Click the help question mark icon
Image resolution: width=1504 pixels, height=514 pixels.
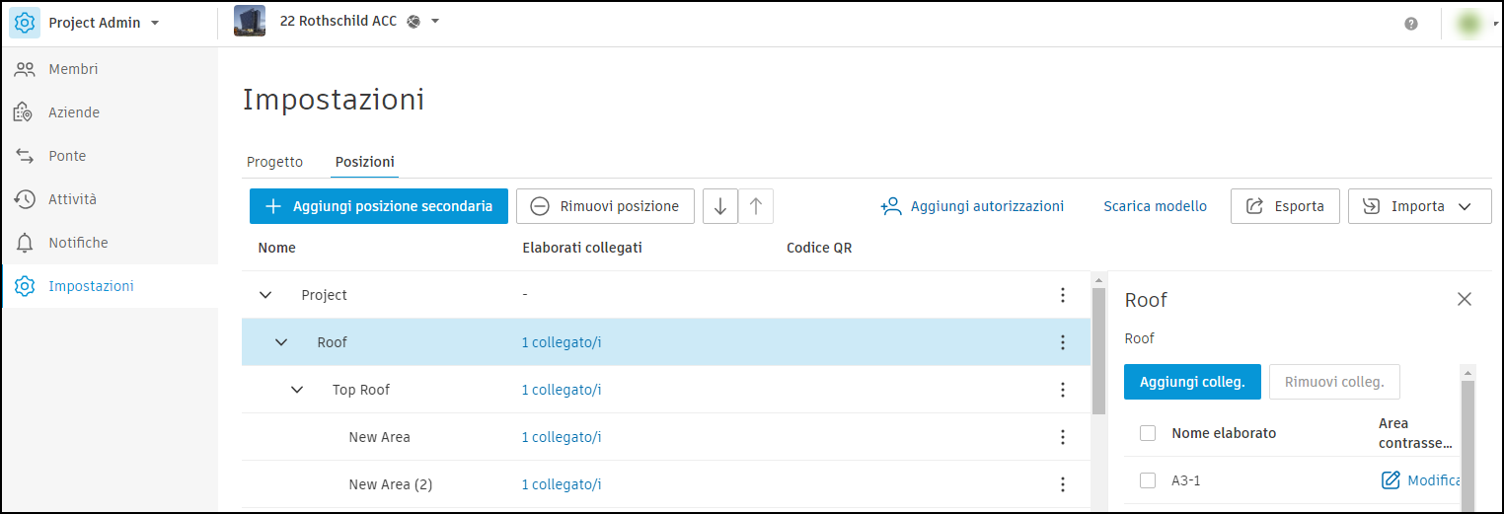click(1411, 24)
